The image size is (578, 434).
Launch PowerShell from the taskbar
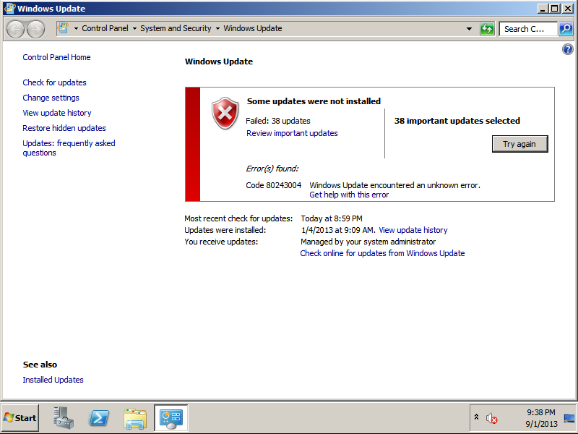[99, 418]
